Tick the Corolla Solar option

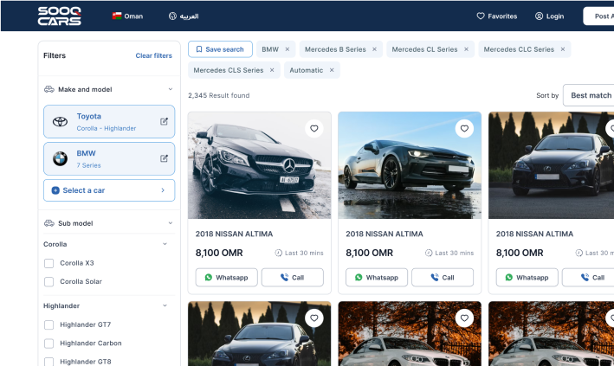49,281
